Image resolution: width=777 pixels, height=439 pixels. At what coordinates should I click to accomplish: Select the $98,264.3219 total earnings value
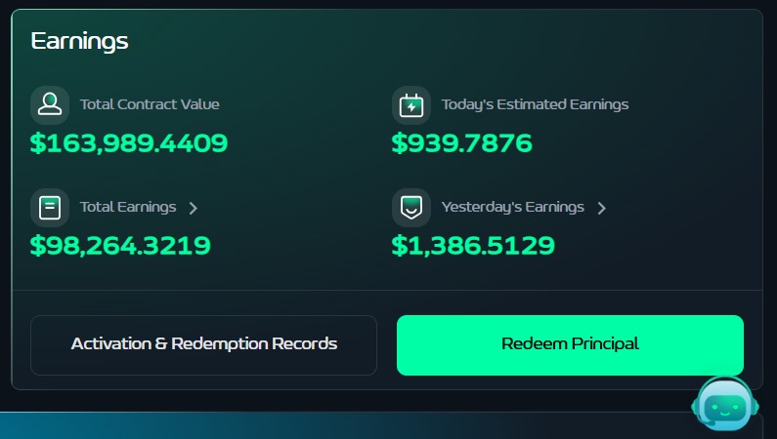tap(120, 246)
